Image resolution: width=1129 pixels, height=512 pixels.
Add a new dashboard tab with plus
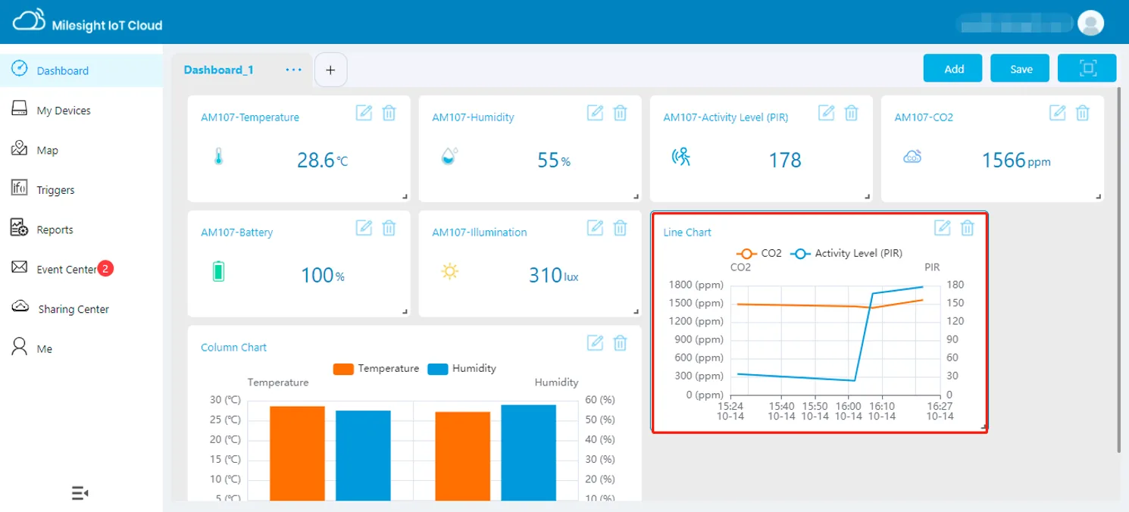pyautogui.click(x=330, y=70)
